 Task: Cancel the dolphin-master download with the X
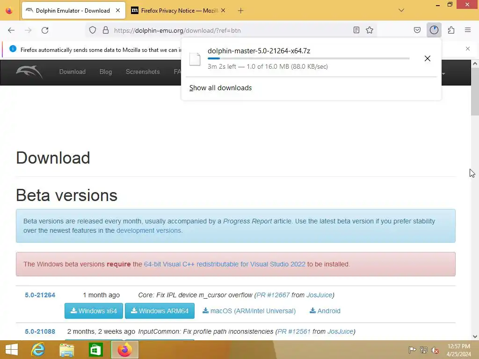click(x=428, y=58)
